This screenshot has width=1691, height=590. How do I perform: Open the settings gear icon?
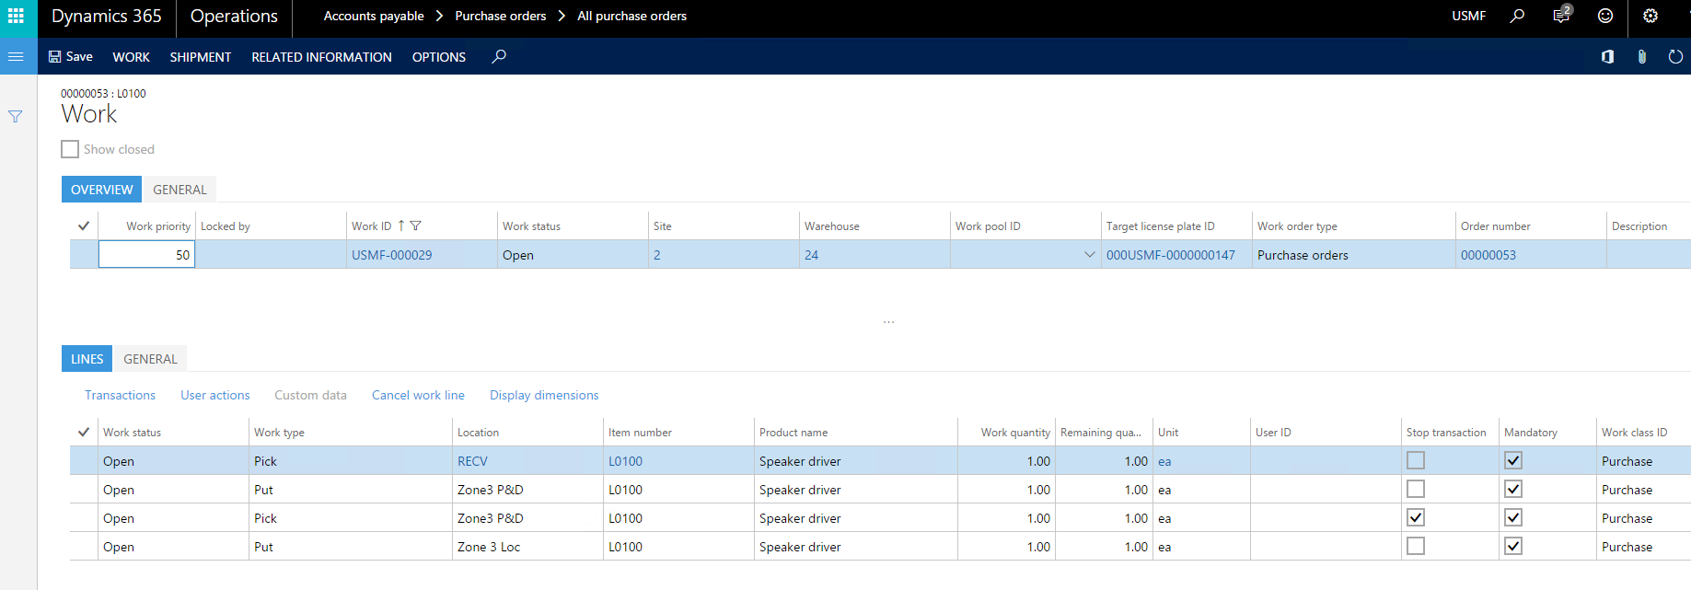pyautogui.click(x=1650, y=16)
